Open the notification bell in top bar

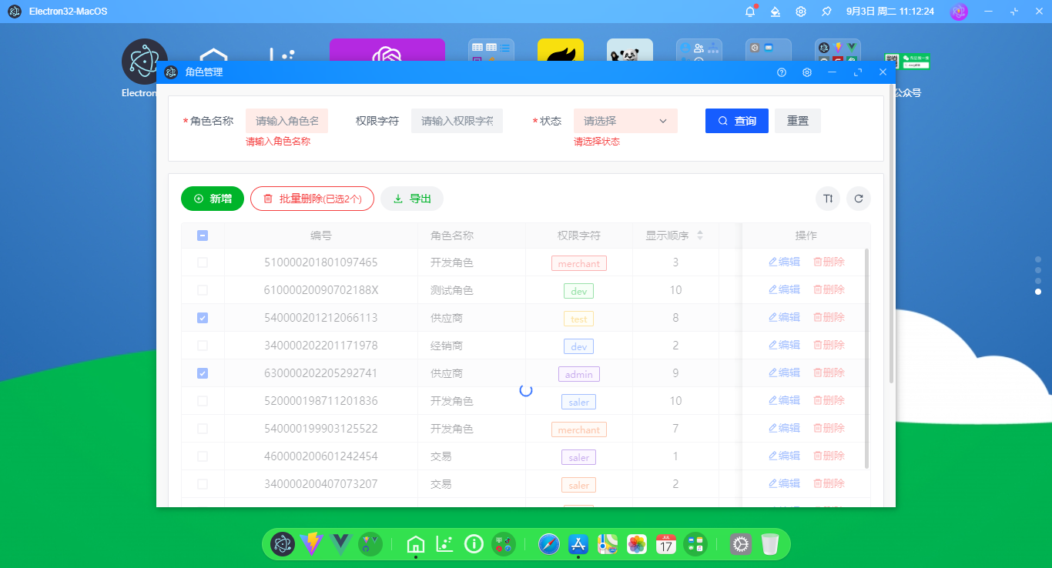(750, 12)
